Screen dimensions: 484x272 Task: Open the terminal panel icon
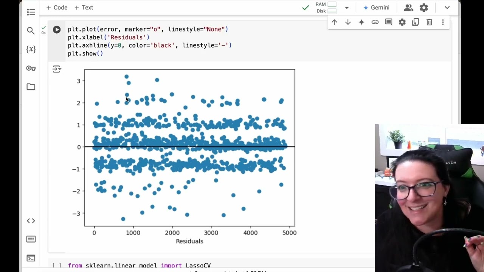[31, 258]
